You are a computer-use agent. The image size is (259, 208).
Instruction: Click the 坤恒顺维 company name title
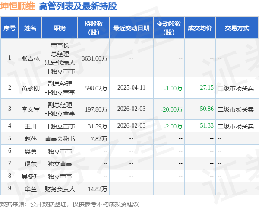[x=17, y=6]
